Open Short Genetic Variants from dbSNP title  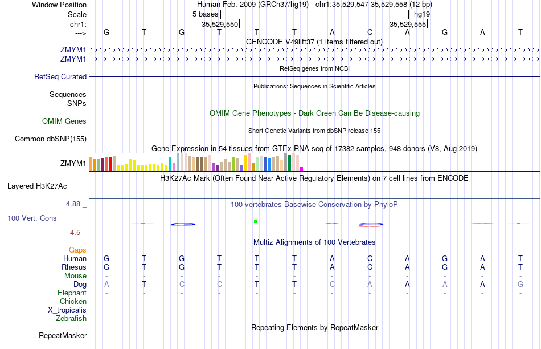[314, 131]
